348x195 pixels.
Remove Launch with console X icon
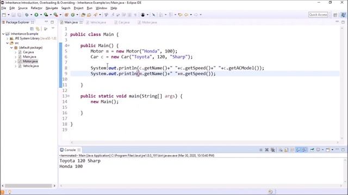tap(267, 150)
